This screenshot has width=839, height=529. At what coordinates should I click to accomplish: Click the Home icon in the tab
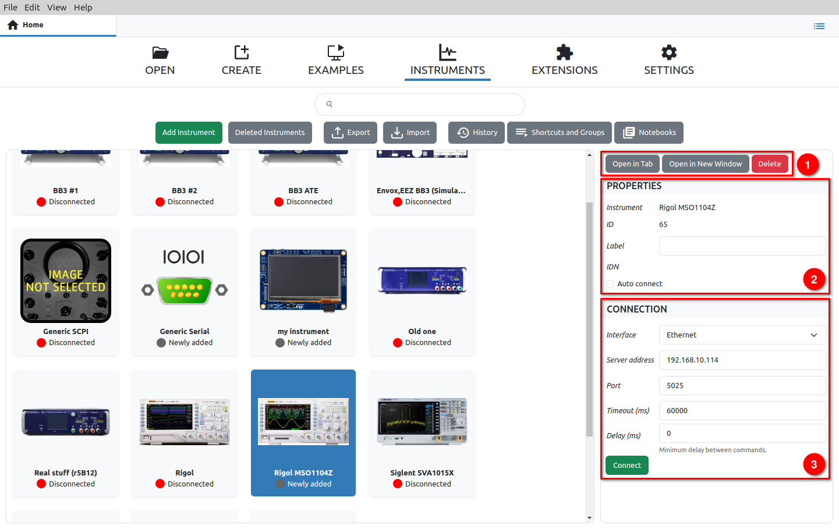(x=13, y=25)
